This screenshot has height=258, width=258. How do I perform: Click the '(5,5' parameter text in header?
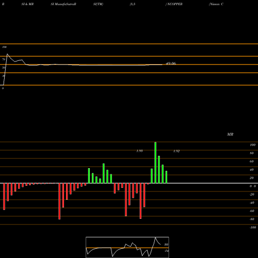tap(133, 4)
